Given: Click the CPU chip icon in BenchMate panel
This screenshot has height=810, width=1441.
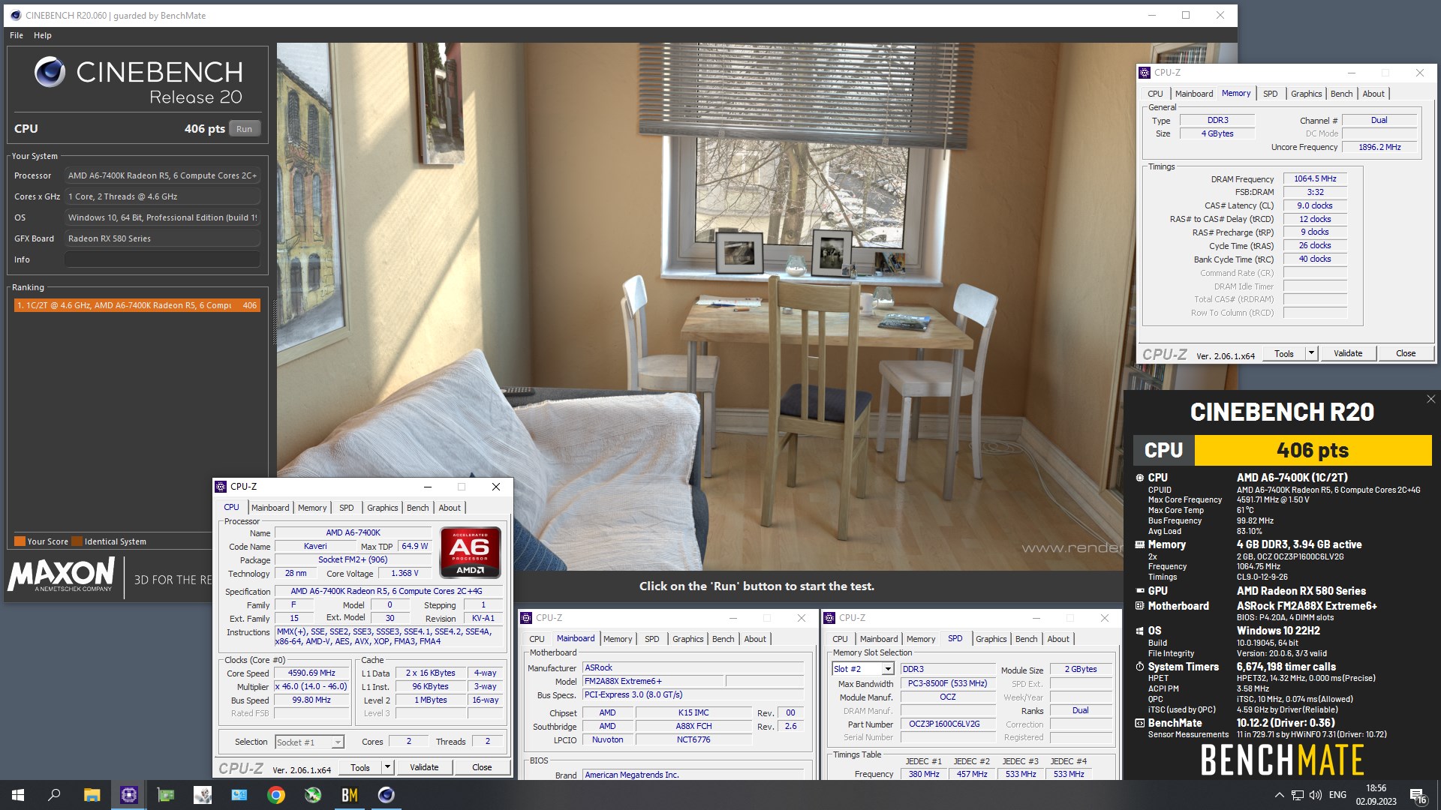Looking at the screenshot, I should (1140, 478).
